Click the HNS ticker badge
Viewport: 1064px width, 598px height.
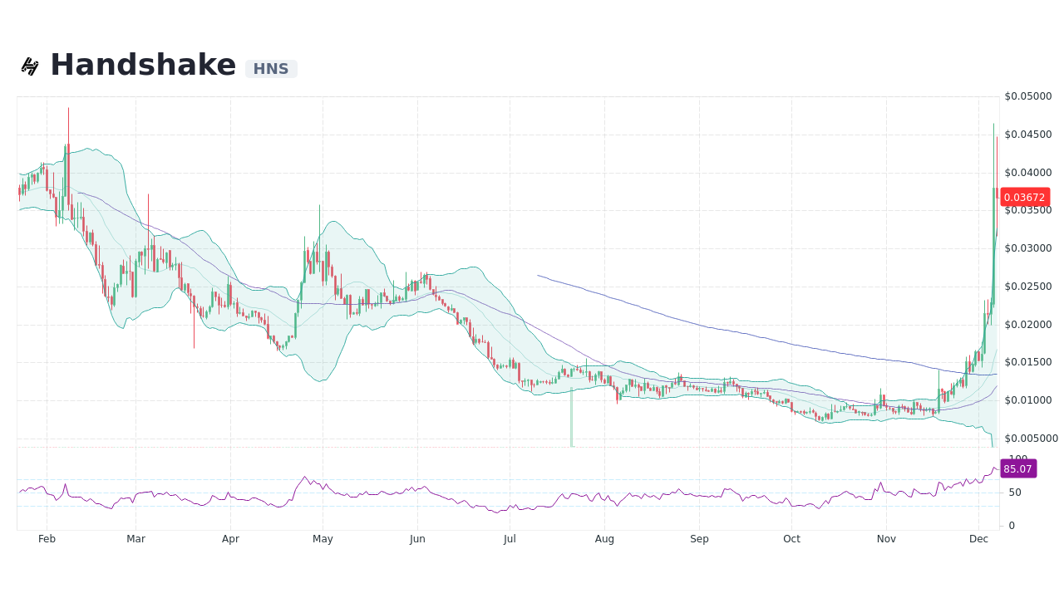(x=271, y=69)
